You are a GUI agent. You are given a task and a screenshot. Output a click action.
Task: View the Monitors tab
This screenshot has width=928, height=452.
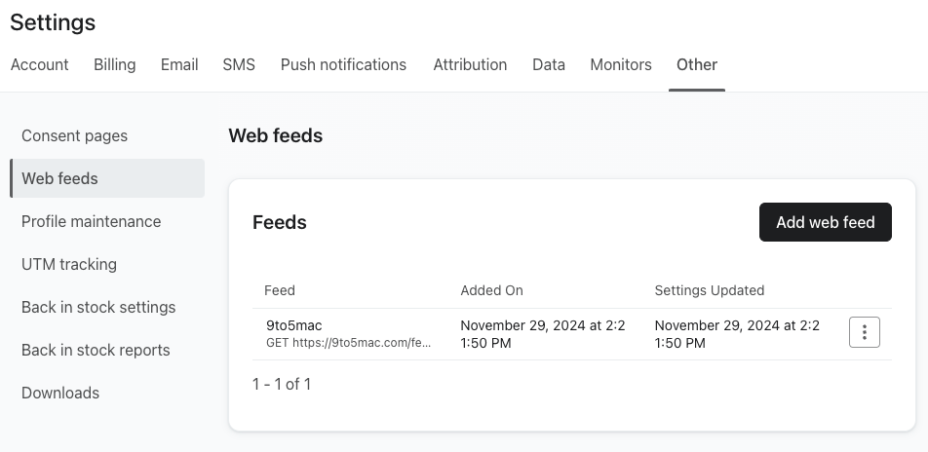(x=621, y=64)
